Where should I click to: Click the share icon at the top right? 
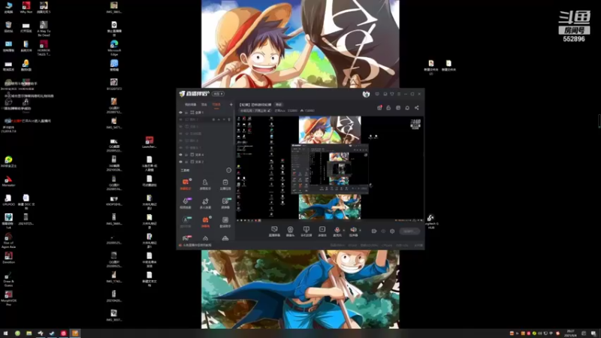pos(417,107)
